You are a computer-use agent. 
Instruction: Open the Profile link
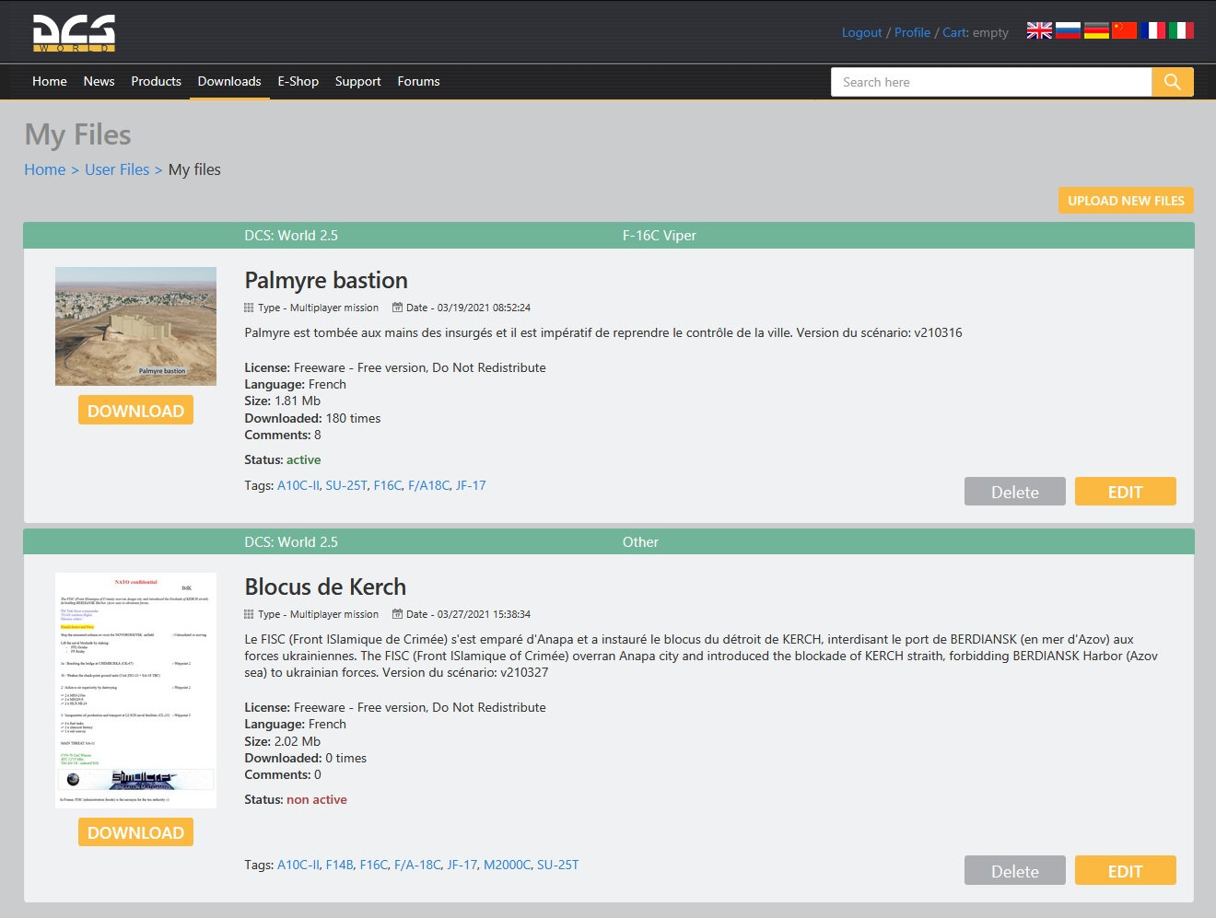click(x=913, y=32)
